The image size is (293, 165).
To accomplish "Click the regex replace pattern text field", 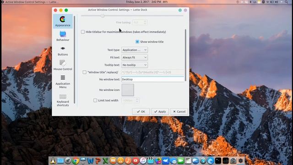I will tap(152, 72).
